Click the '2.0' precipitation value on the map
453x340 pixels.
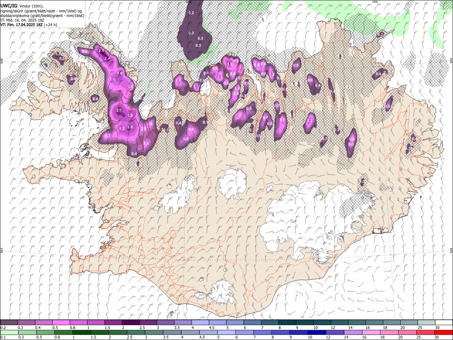tap(119, 110)
